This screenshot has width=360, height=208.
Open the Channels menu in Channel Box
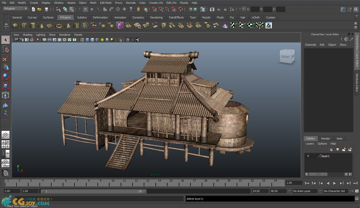click(310, 45)
